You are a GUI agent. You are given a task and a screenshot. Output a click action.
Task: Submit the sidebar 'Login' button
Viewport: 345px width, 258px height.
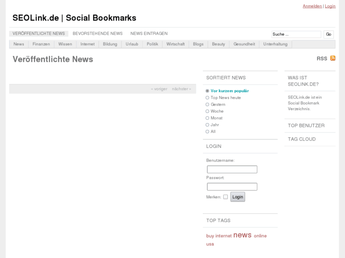(238, 197)
